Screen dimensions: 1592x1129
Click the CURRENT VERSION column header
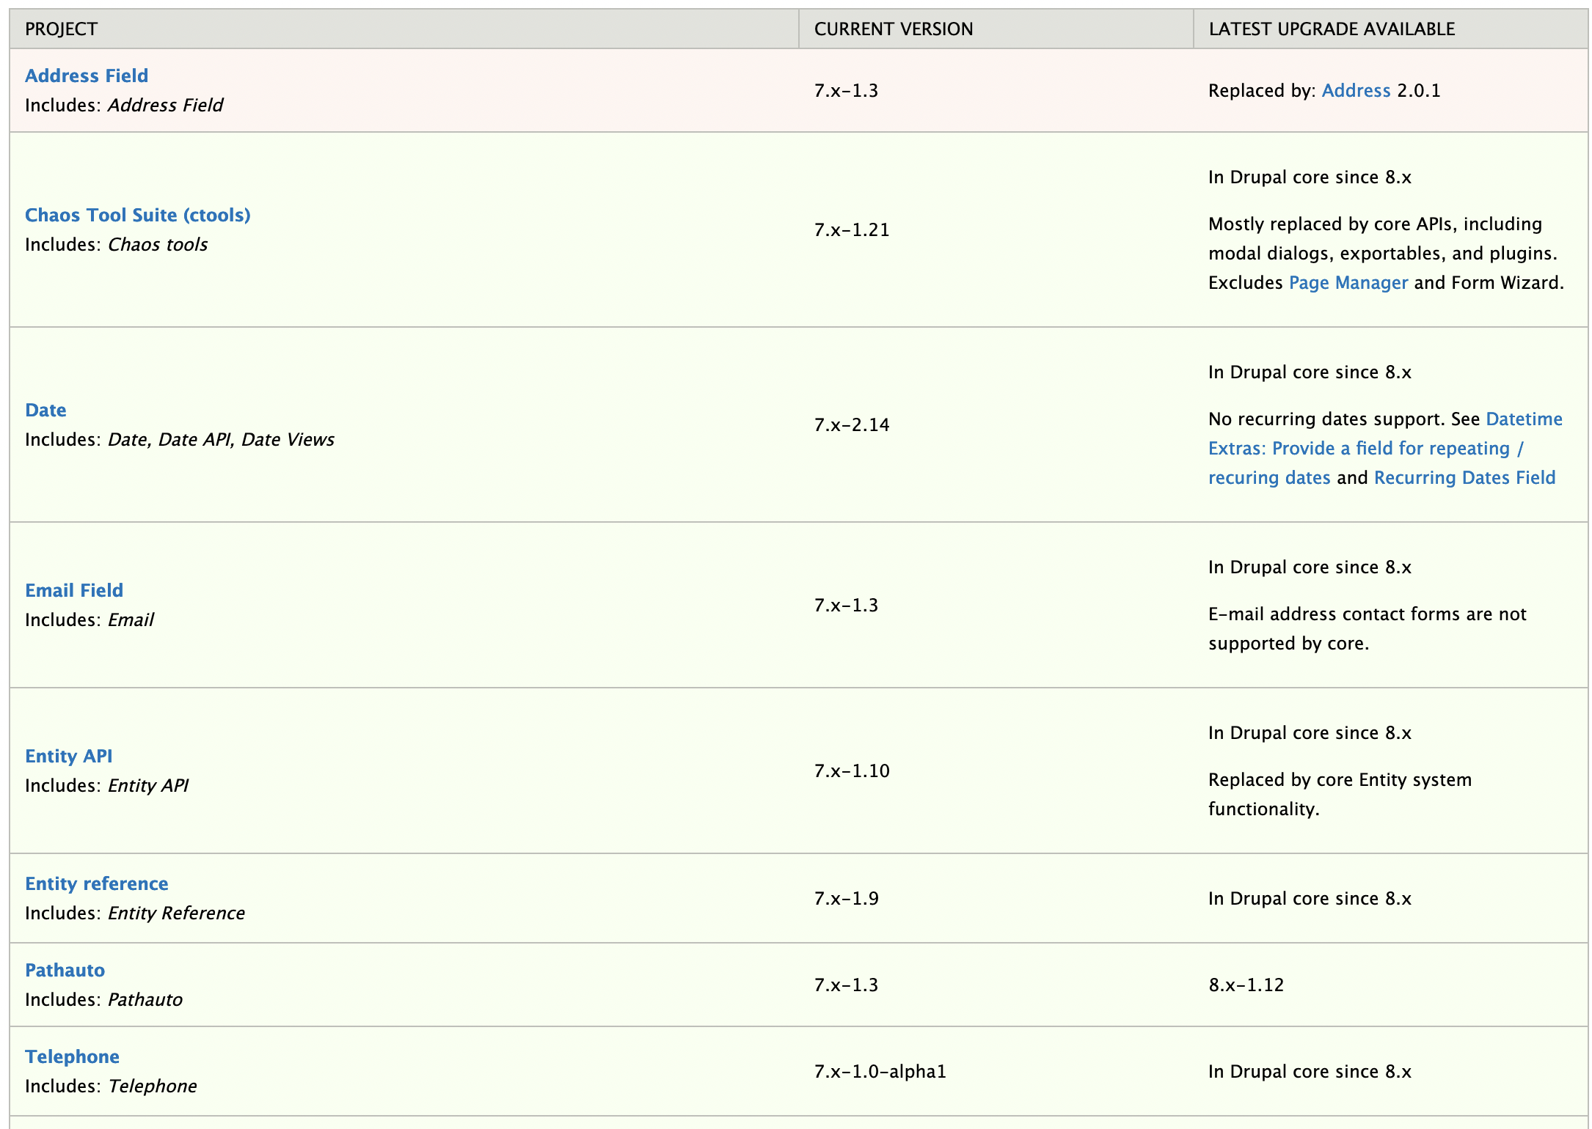[x=893, y=29]
